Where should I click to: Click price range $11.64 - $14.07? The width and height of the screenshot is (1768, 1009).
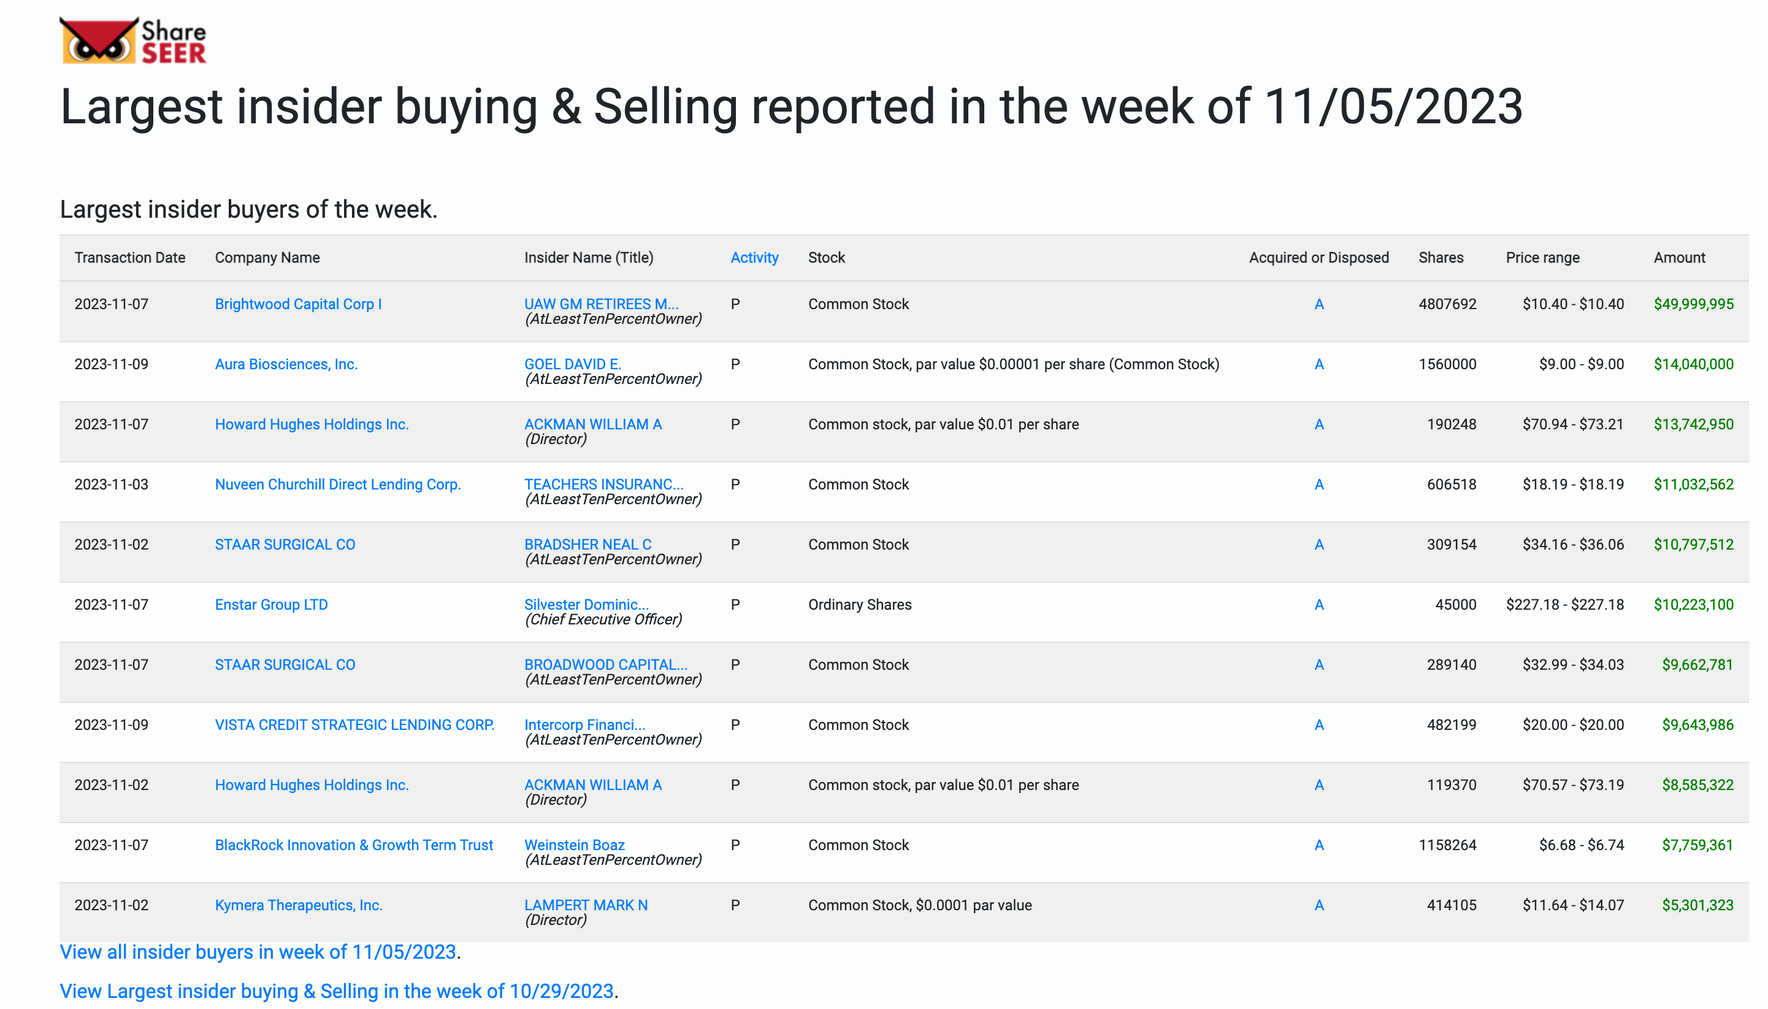[x=1572, y=905]
